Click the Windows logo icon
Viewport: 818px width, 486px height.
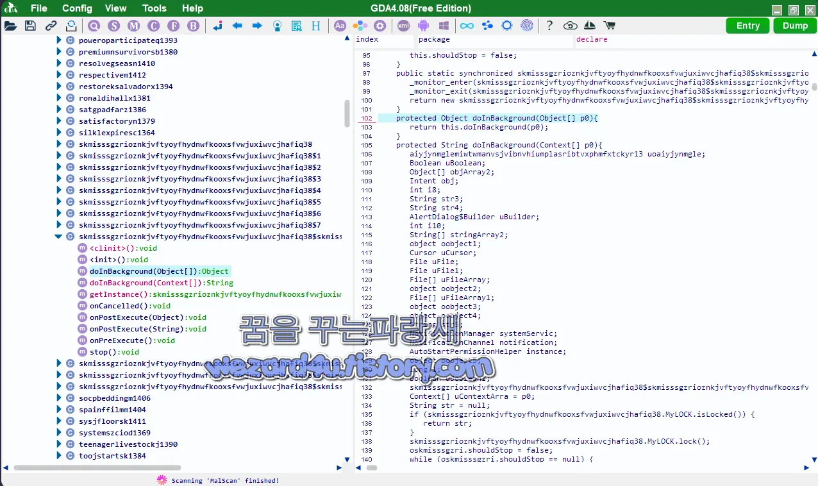pyautogui.click(x=443, y=26)
